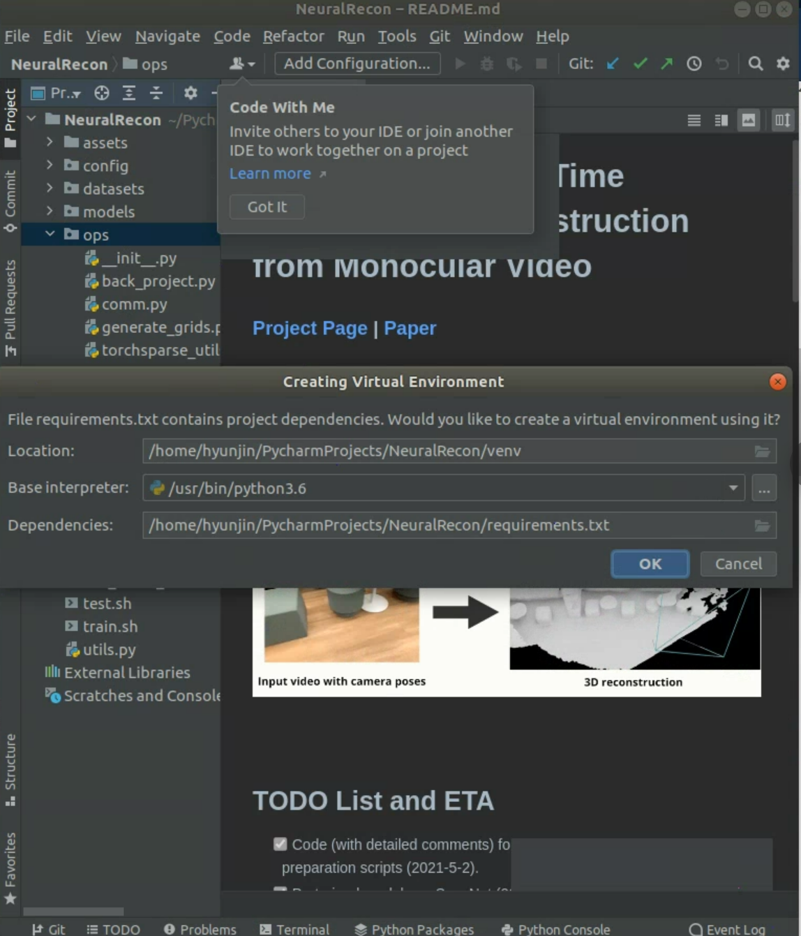Expand the assets folder
Viewport: 801px width, 936px height.
50,142
